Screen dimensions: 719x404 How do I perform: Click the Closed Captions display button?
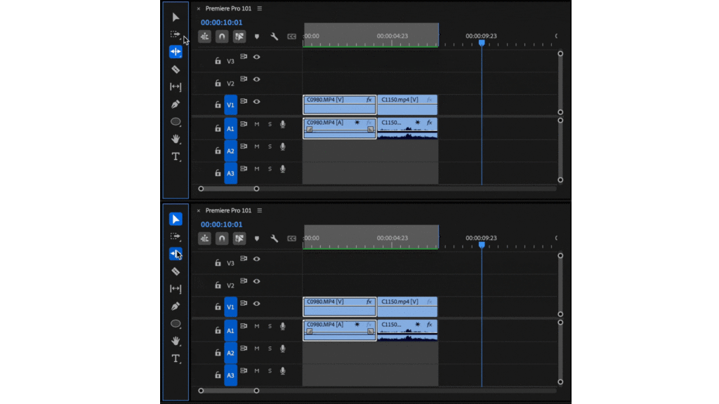(293, 36)
